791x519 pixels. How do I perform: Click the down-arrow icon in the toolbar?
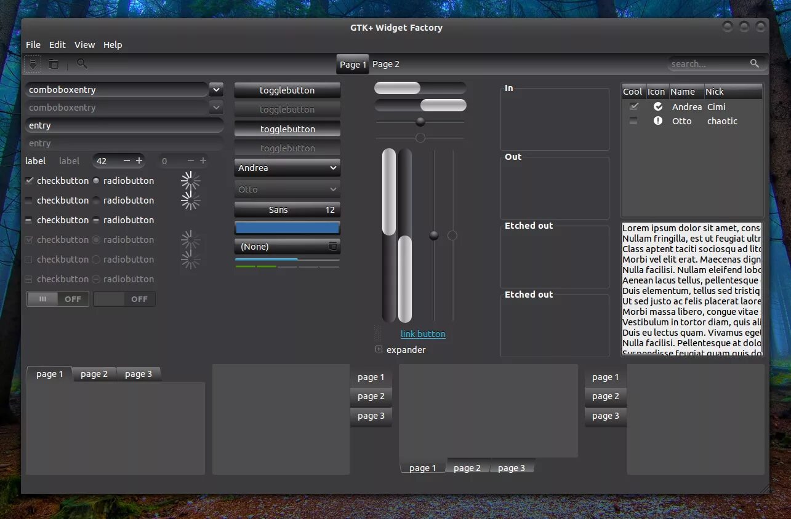[33, 64]
